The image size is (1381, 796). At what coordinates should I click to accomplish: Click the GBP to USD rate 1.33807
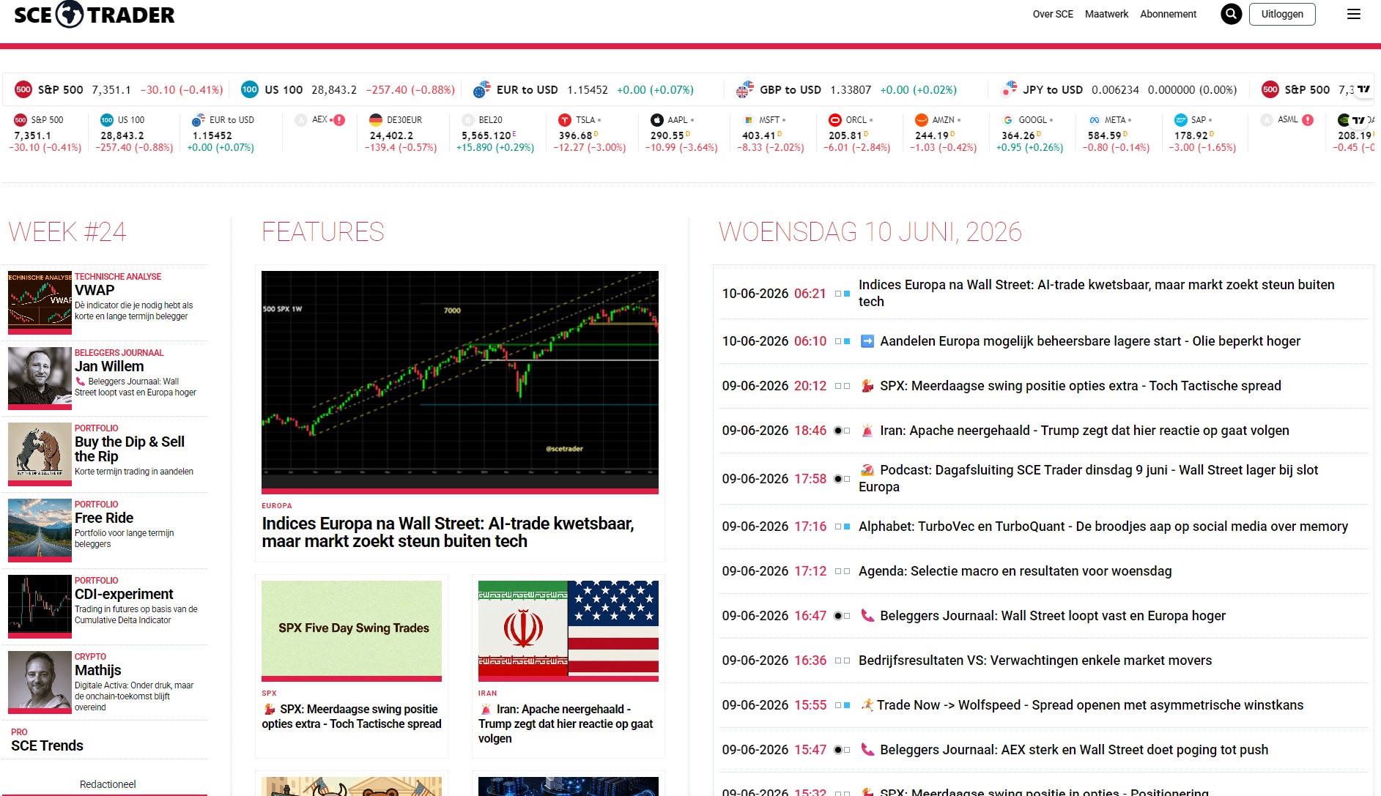click(851, 90)
